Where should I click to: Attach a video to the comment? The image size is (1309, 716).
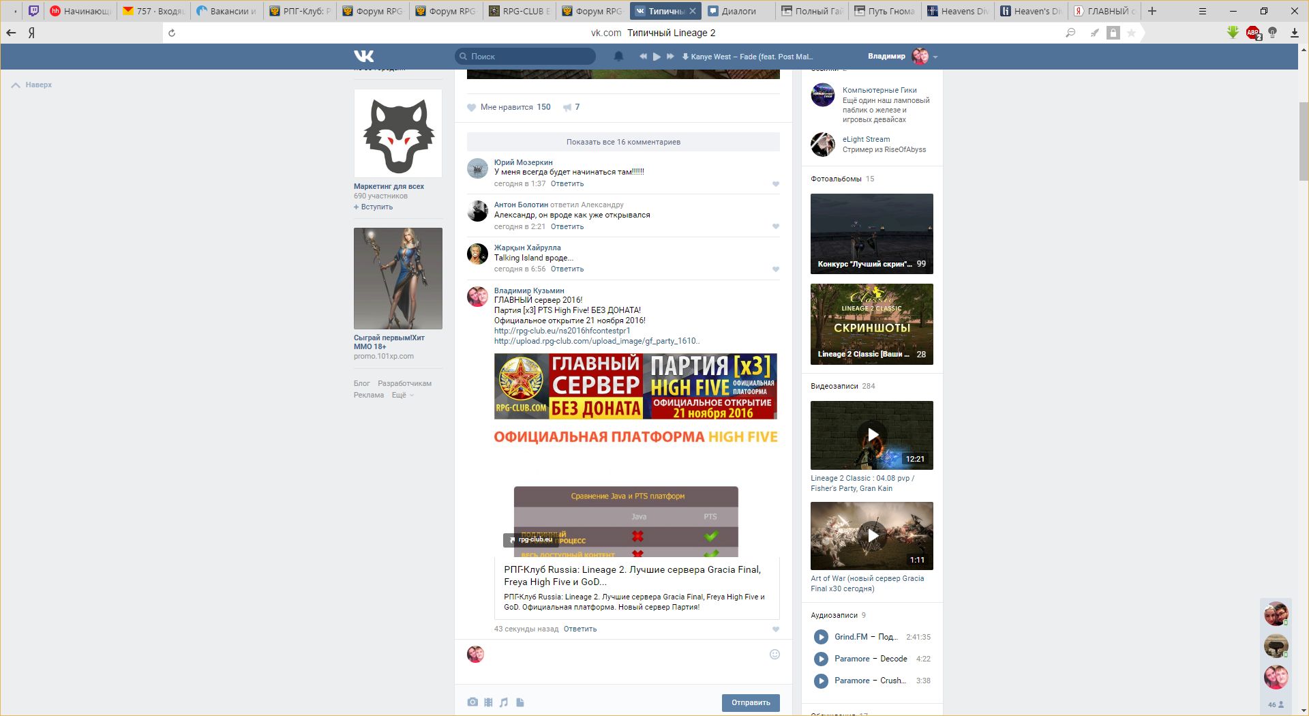click(x=488, y=702)
